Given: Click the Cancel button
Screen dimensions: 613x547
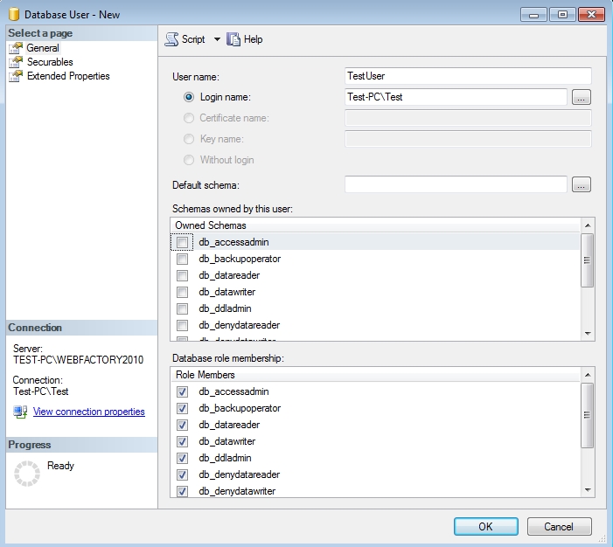Looking at the screenshot, I should (x=559, y=526).
